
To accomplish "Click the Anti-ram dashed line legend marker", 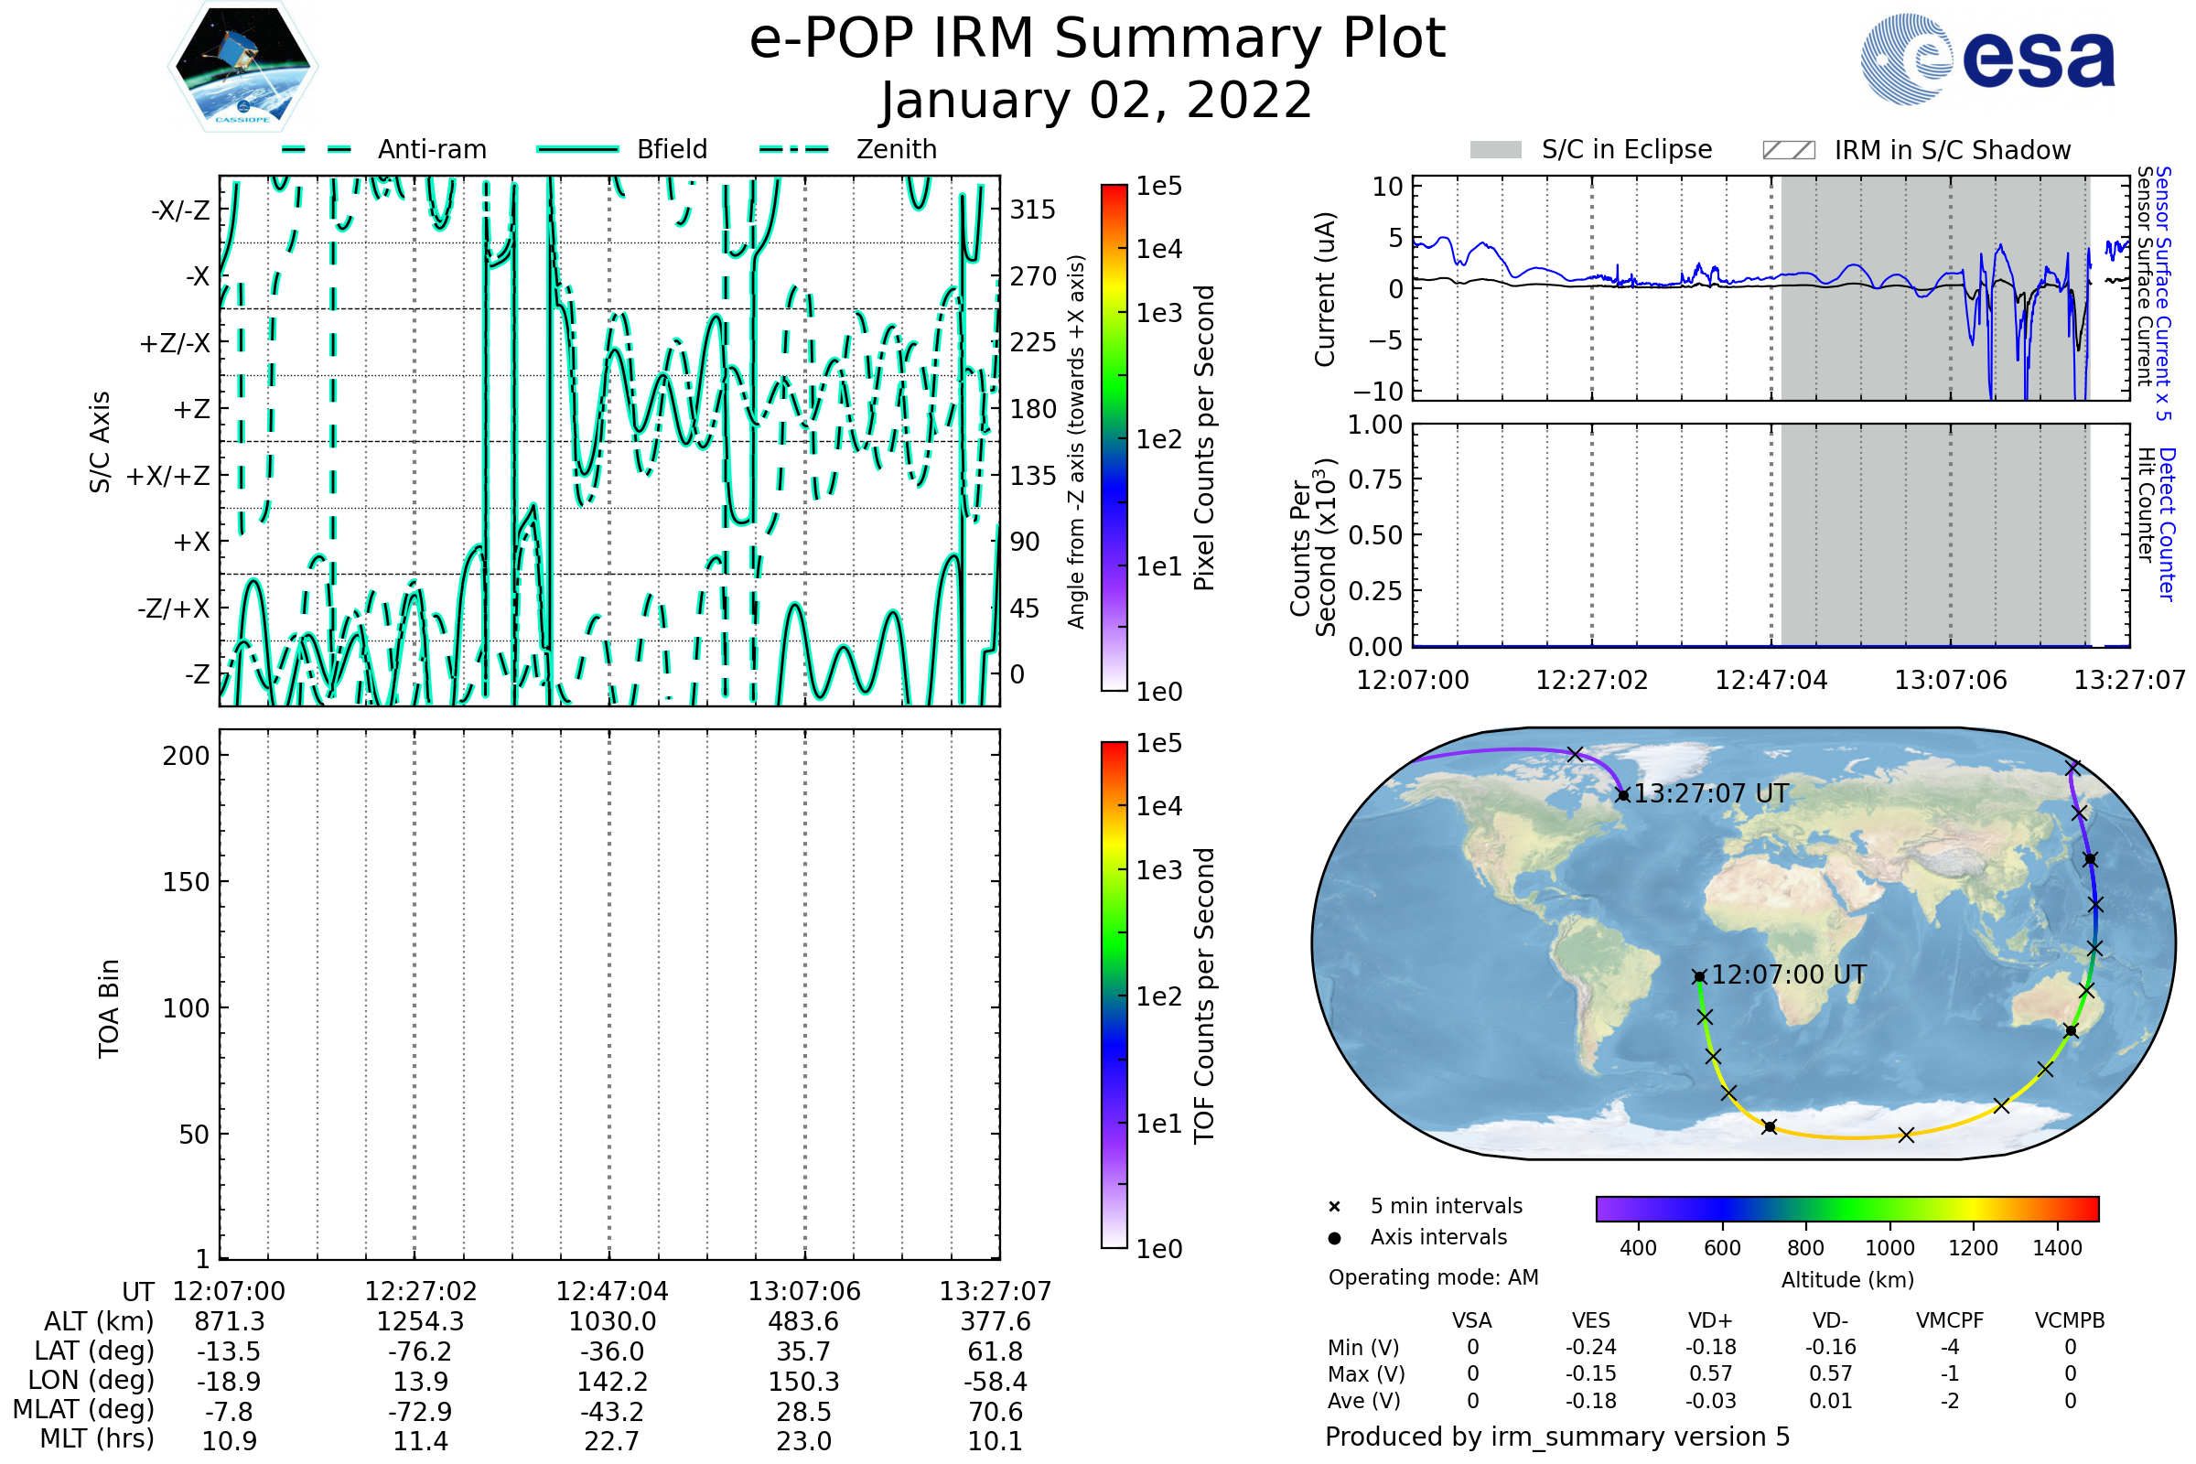I will coord(317,149).
